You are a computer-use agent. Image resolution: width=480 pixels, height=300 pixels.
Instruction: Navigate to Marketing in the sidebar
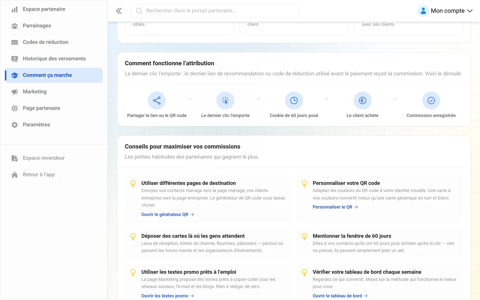click(54, 92)
